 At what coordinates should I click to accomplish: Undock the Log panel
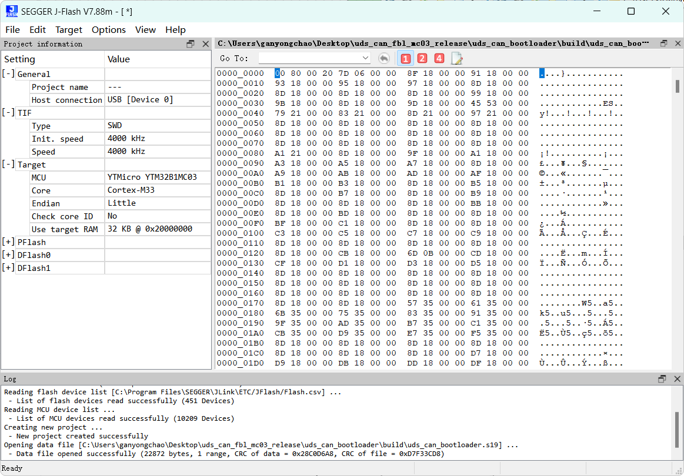click(x=662, y=379)
